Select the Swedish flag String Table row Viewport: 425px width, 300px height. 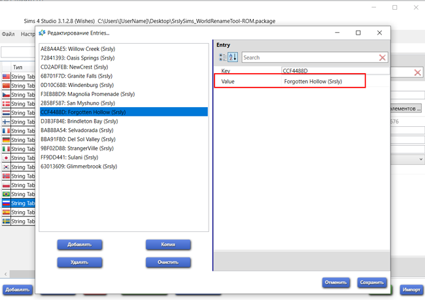[x=18, y=221]
